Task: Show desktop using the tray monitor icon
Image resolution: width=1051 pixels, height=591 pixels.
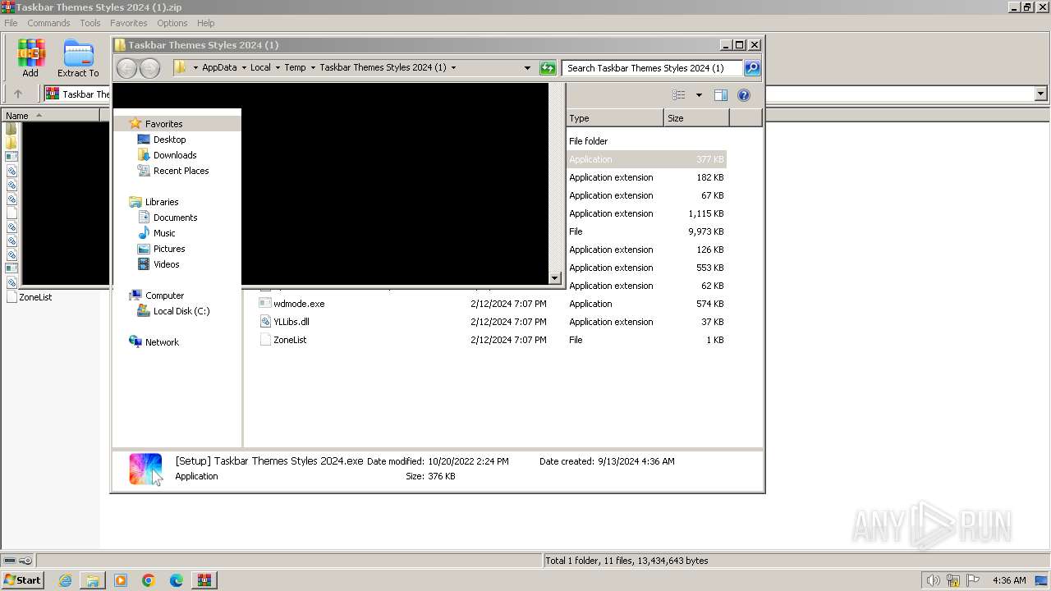Action: pos(1041,580)
